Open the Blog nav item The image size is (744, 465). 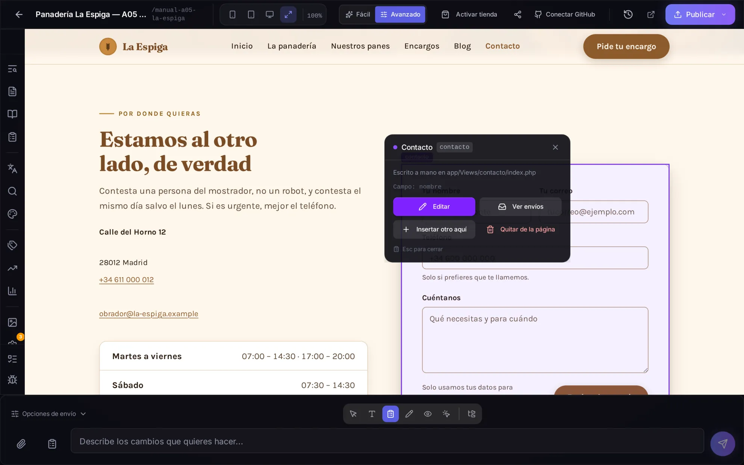(462, 46)
